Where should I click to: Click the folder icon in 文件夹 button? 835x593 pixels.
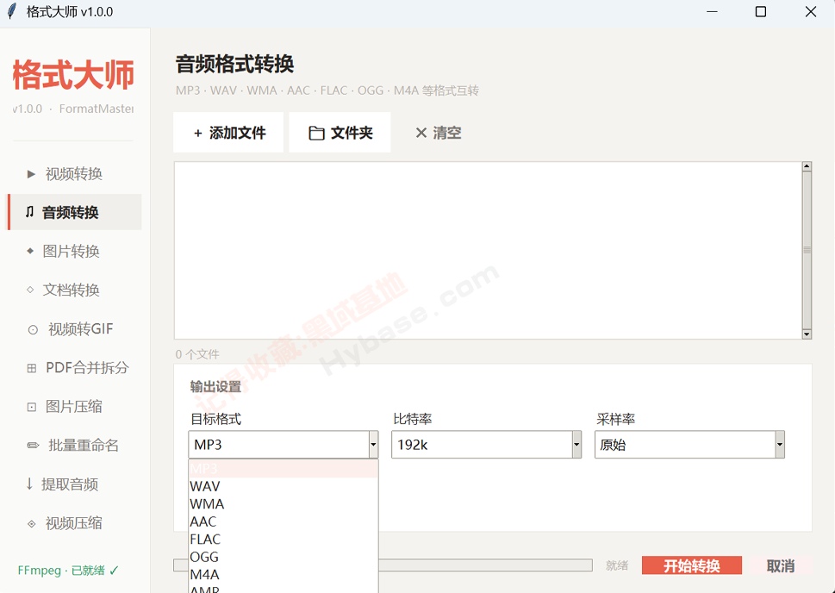click(316, 134)
